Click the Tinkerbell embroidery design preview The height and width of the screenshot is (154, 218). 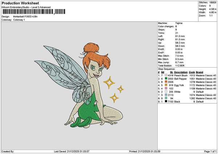coord(79,85)
